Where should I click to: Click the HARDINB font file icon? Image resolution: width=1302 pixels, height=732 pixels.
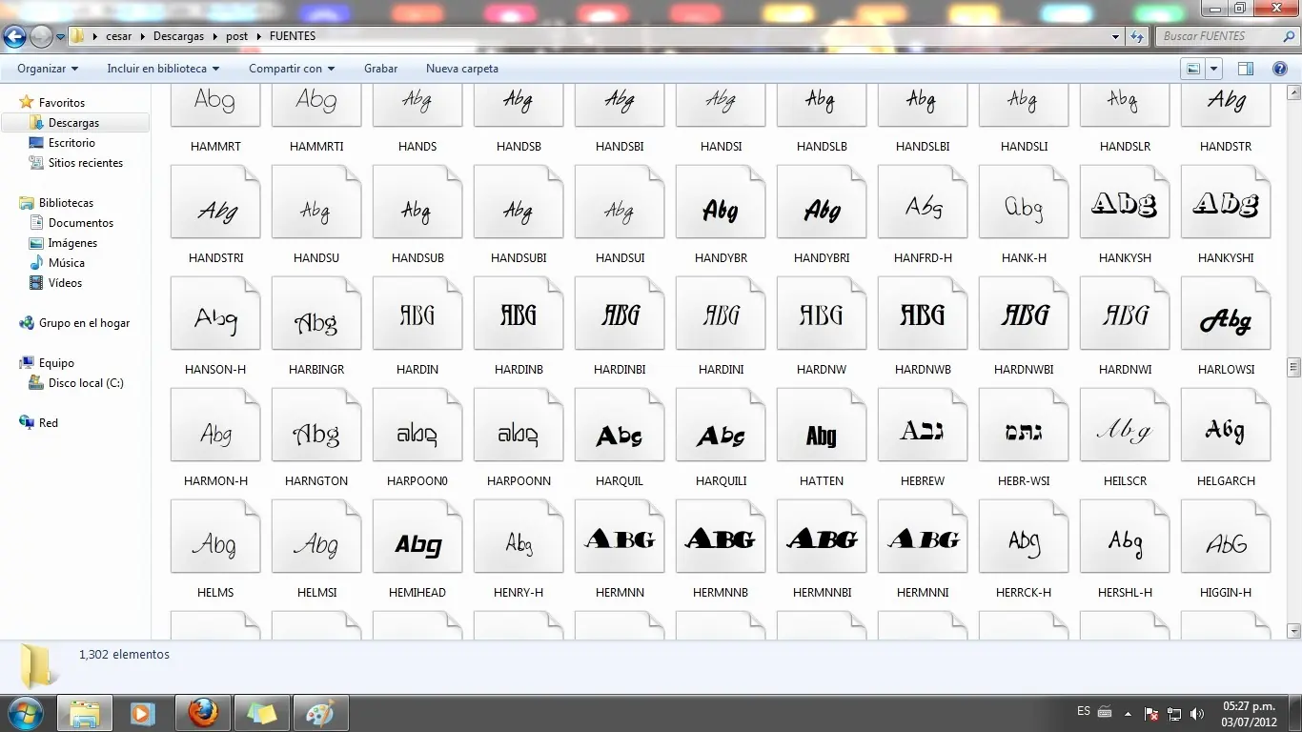click(519, 315)
